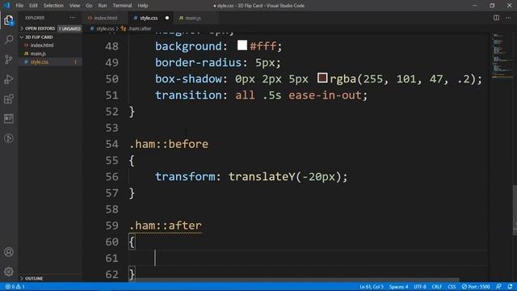This screenshot has height=291, width=517.
Task: Open the File menu
Action: pyautogui.click(x=19, y=6)
